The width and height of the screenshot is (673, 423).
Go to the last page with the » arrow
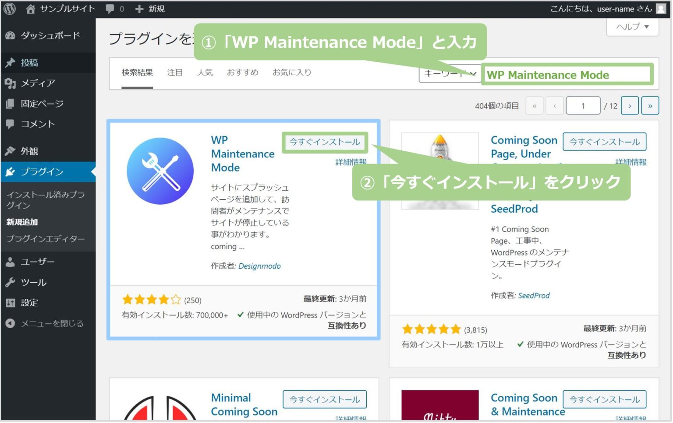[650, 105]
